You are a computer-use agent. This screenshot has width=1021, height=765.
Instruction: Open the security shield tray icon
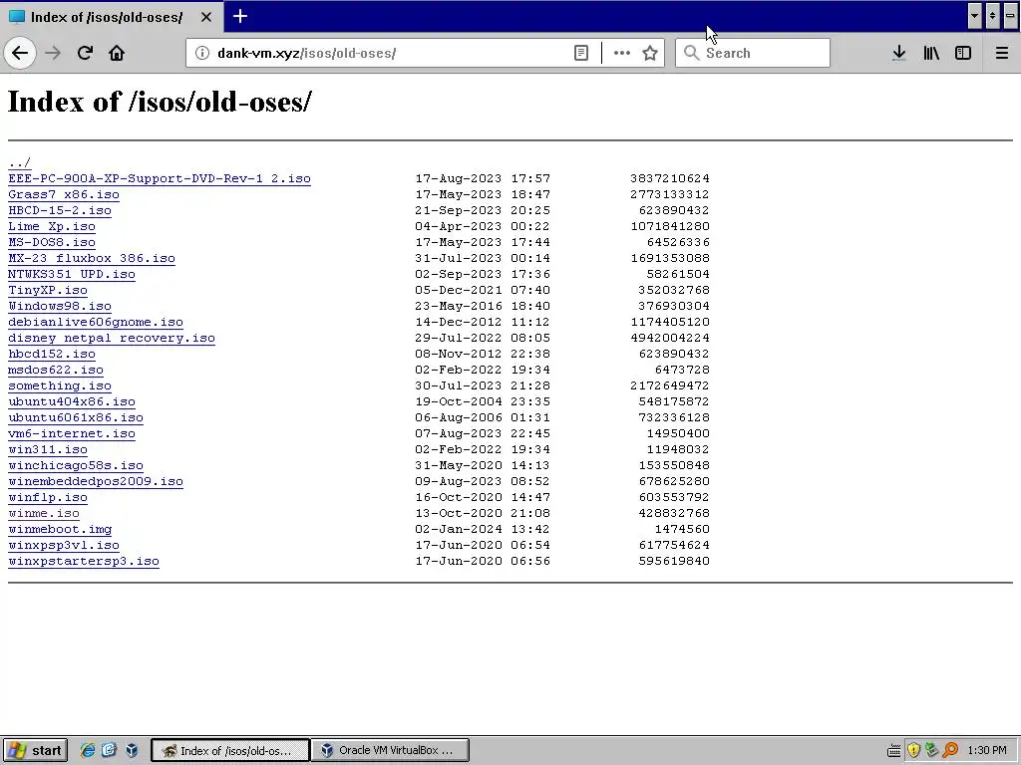tap(913, 751)
